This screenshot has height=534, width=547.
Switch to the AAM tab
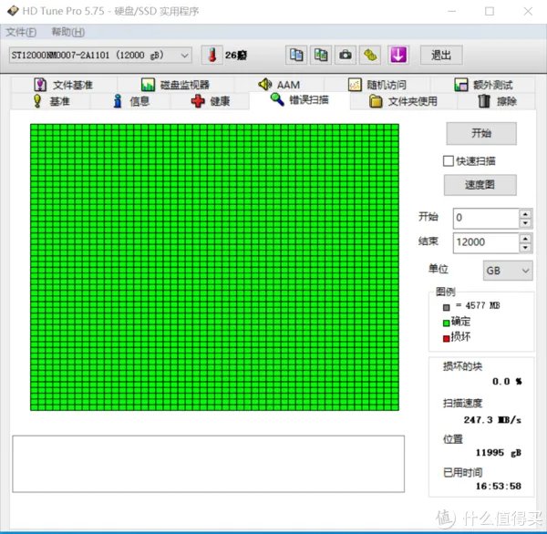[279, 85]
